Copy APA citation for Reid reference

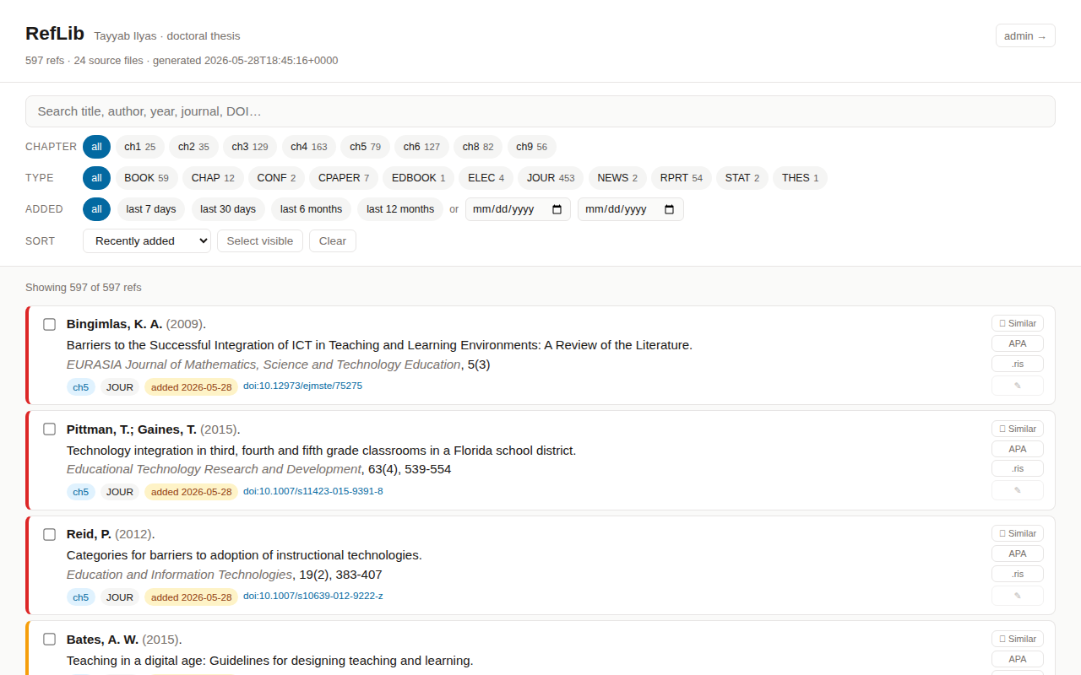point(1018,553)
